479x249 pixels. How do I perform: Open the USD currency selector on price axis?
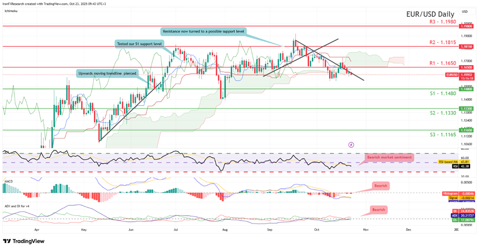[x=464, y=11]
